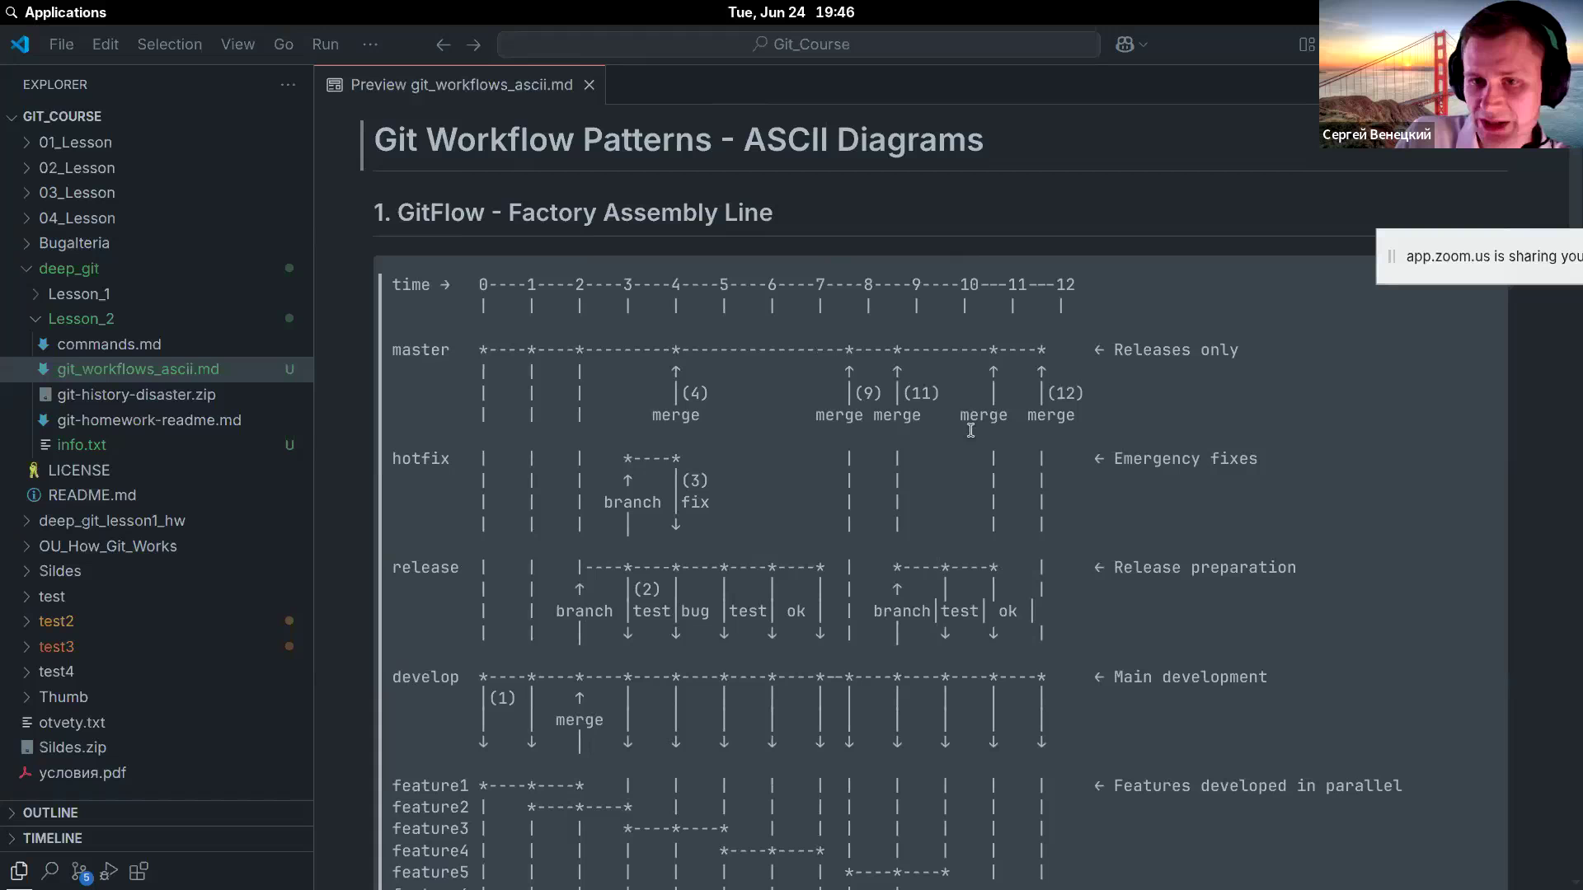Collapse the Lesson_2 folder
The height and width of the screenshot is (890, 1583).
click(81, 319)
